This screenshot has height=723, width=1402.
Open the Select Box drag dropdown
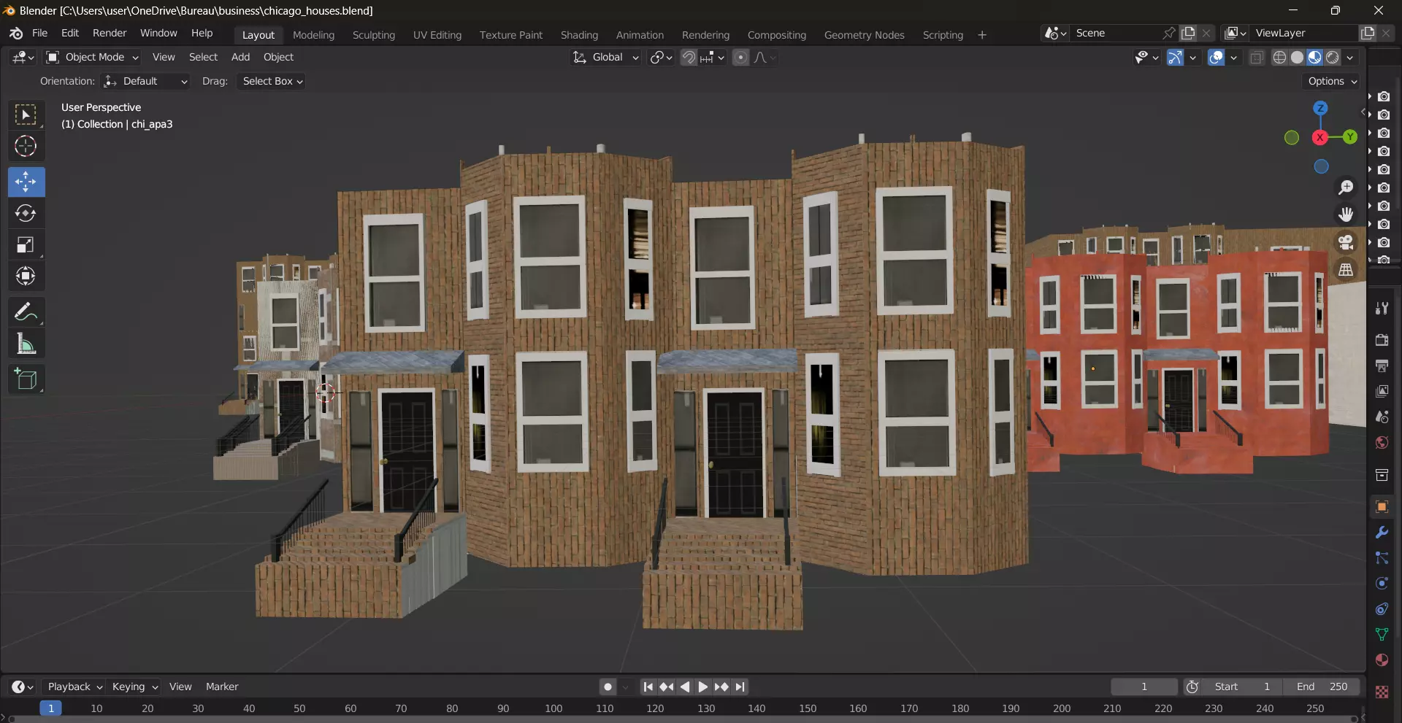pos(272,82)
